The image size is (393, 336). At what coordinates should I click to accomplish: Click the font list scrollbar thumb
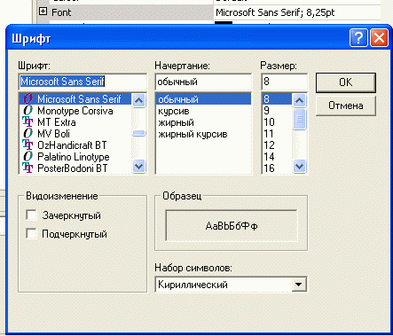coord(138,134)
